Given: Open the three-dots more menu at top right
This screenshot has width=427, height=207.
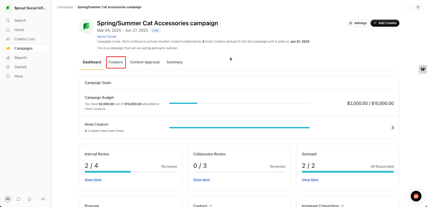Looking at the screenshot, I should tap(410, 7).
